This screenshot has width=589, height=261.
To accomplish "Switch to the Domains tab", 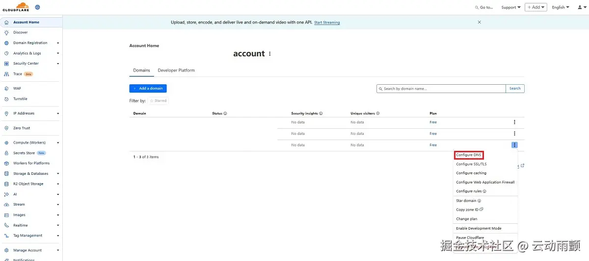I will [x=141, y=71].
